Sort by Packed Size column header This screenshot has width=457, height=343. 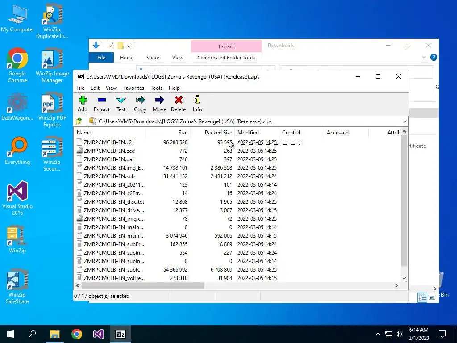click(212, 132)
